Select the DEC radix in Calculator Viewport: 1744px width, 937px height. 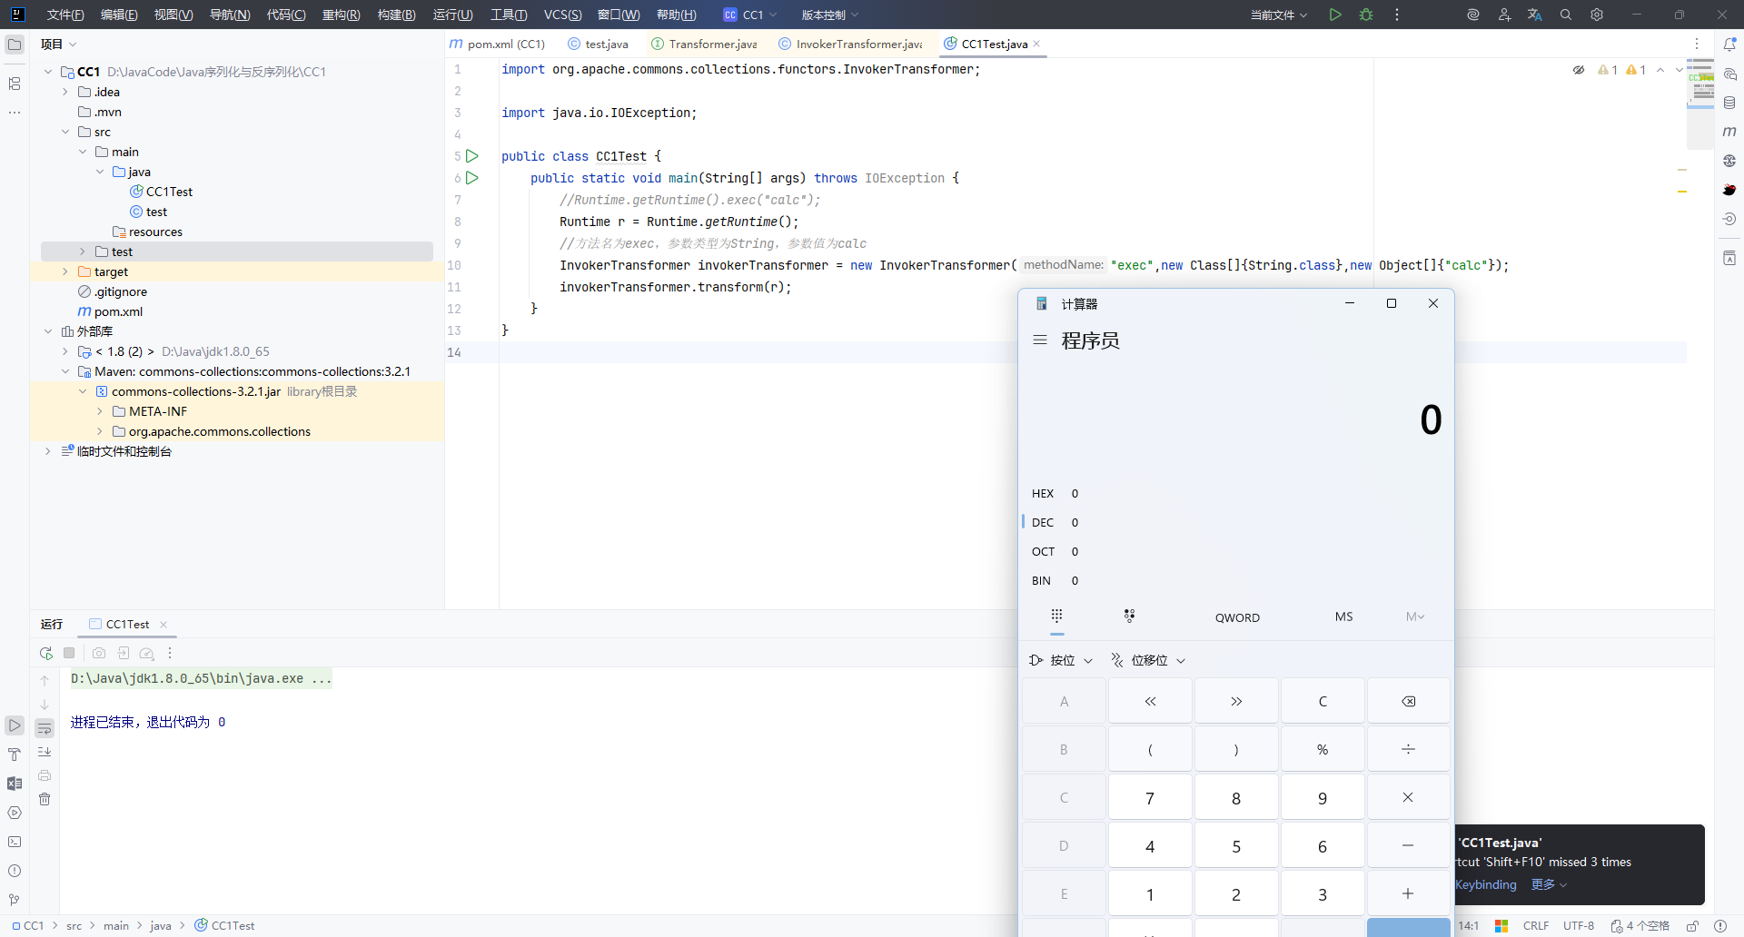click(1236, 523)
